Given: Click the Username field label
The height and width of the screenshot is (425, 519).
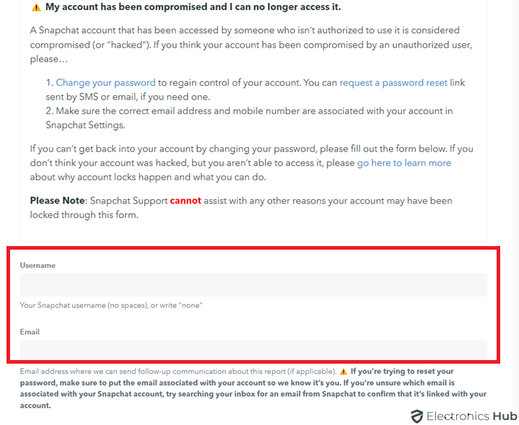Looking at the screenshot, I should [x=38, y=266].
